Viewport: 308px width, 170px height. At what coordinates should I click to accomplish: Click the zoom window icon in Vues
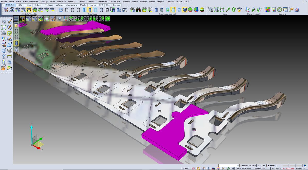tap(210, 10)
